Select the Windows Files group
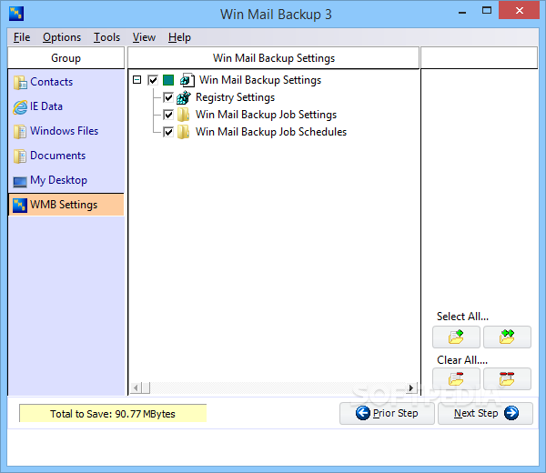Viewport: 546px width, 473px height. point(66,131)
